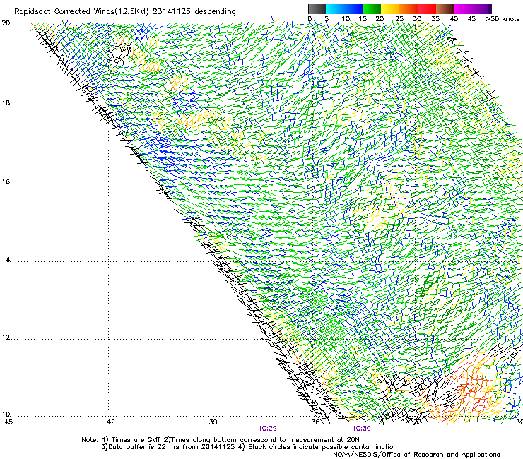
Task: Click the NOAA/NESDIS credit line
Action: [416, 455]
